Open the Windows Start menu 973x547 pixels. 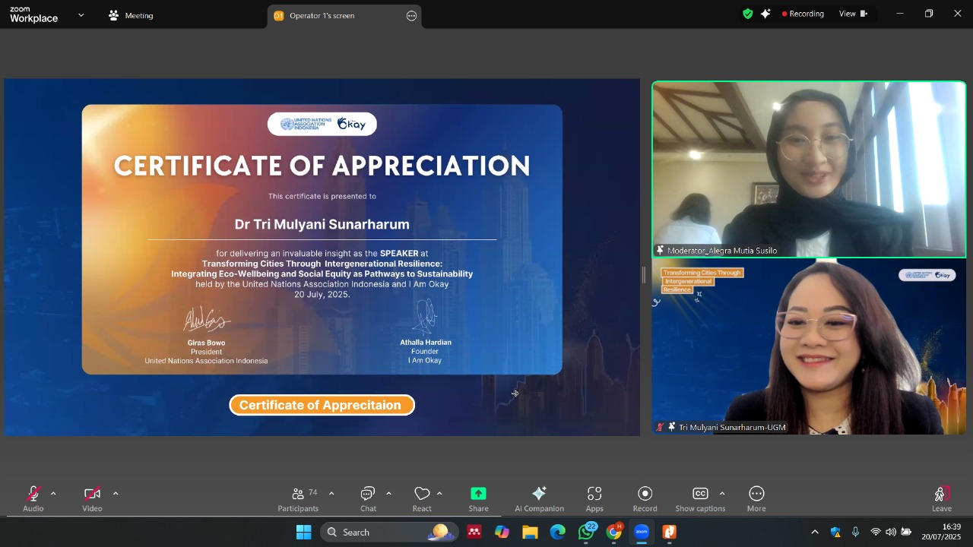[303, 532]
